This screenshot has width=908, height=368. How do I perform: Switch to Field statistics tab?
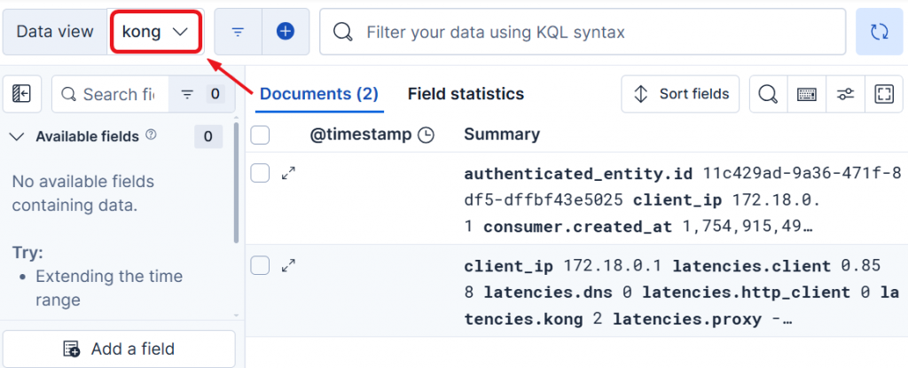(x=466, y=94)
